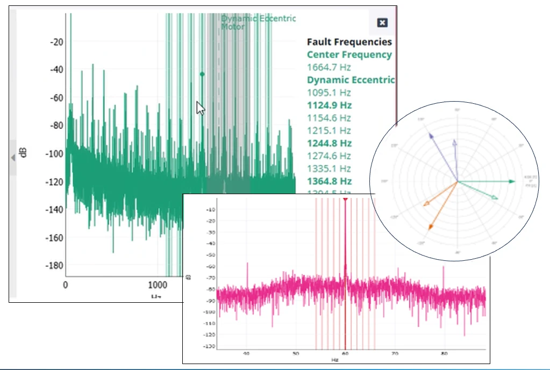Image resolution: width=550 pixels, height=370 pixels.
Task: Select the Center Frequency heading
Action: (x=349, y=54)
